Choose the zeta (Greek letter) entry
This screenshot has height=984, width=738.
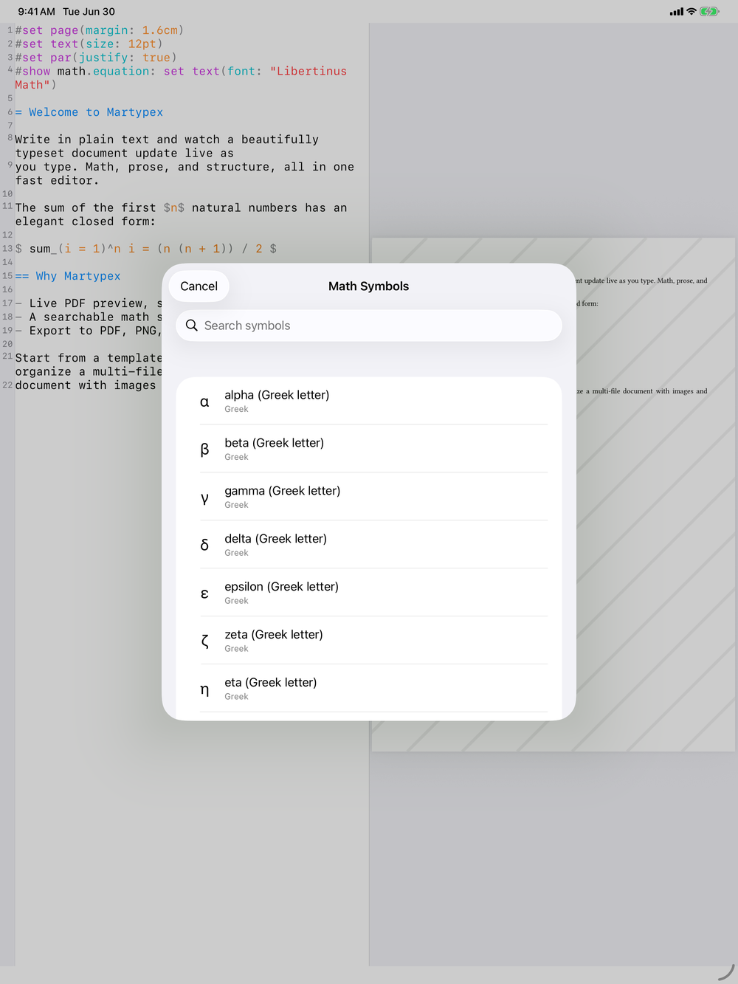(x=369, y=641)
